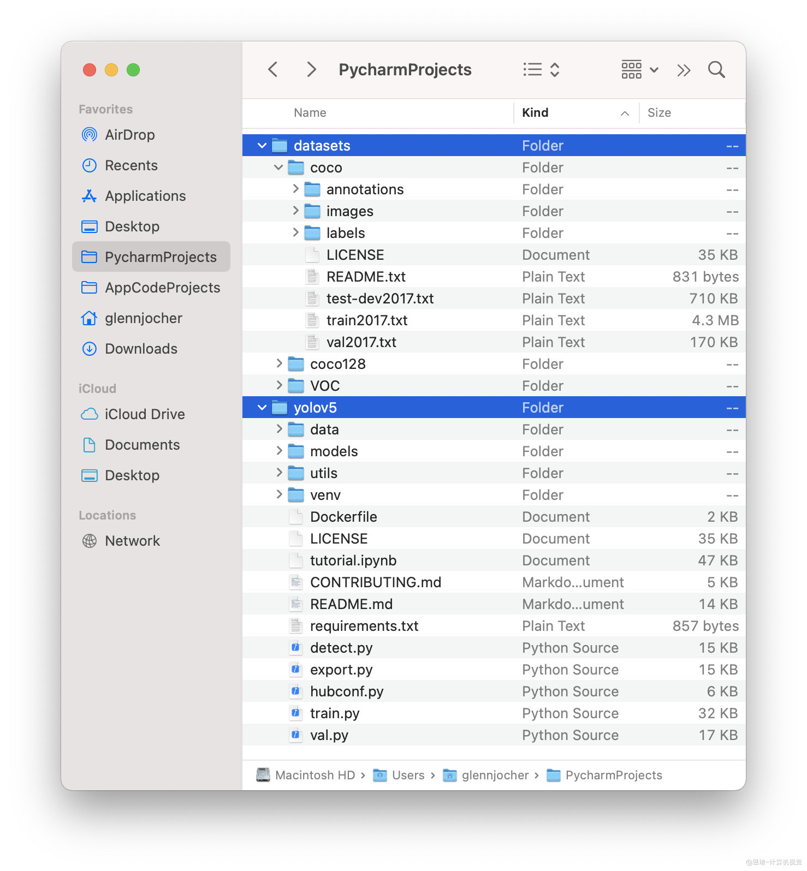Collapse the datasets folder
Image resolution: width=807 pixels, height=871 pixels.
pos(262,146)
